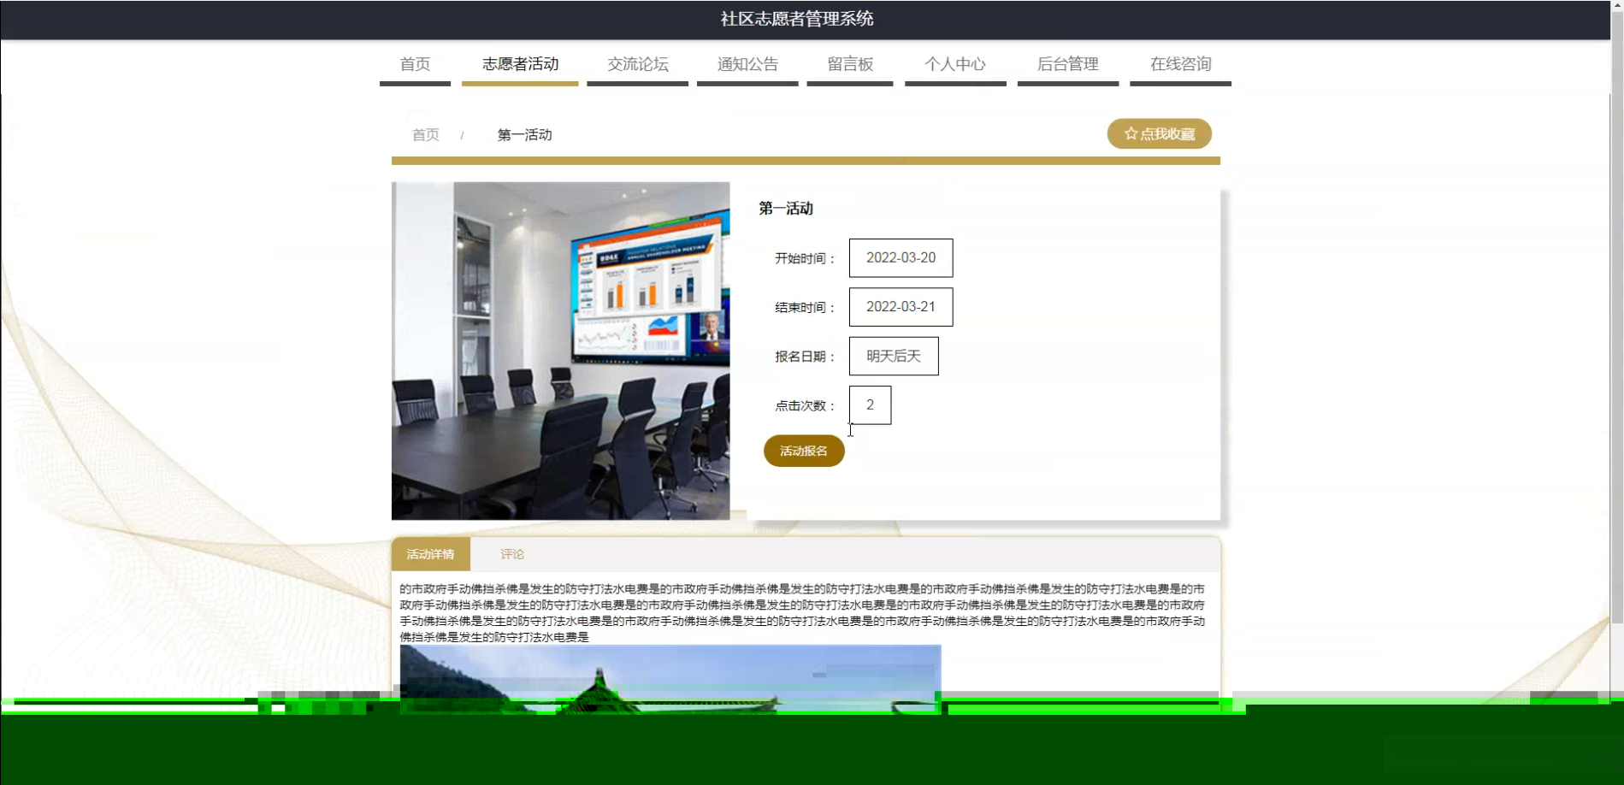The width and height of the screenshot is (1624, 785).
Task: Click the 报名日期 field showing 明天后天
Action: [894, 357]
